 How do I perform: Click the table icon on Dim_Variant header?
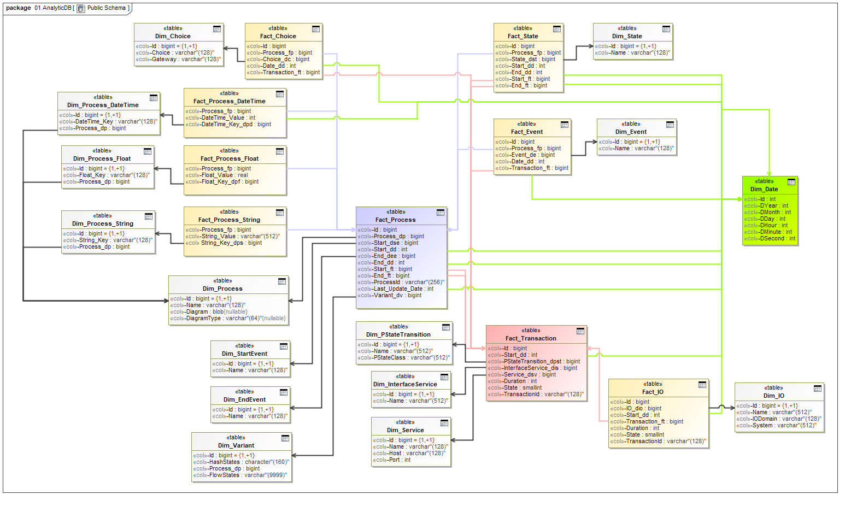285,438
